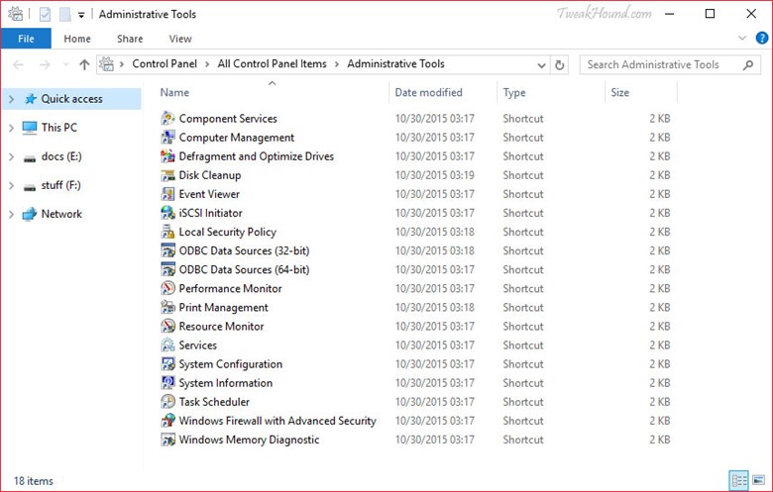Click the Refresh button beside address bar
This screenshot has width=773, height=492.
[560, 64]
